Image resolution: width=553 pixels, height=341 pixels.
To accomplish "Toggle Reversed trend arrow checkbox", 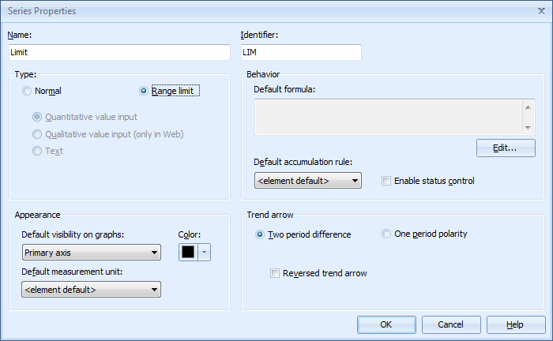I will [275, 273].
